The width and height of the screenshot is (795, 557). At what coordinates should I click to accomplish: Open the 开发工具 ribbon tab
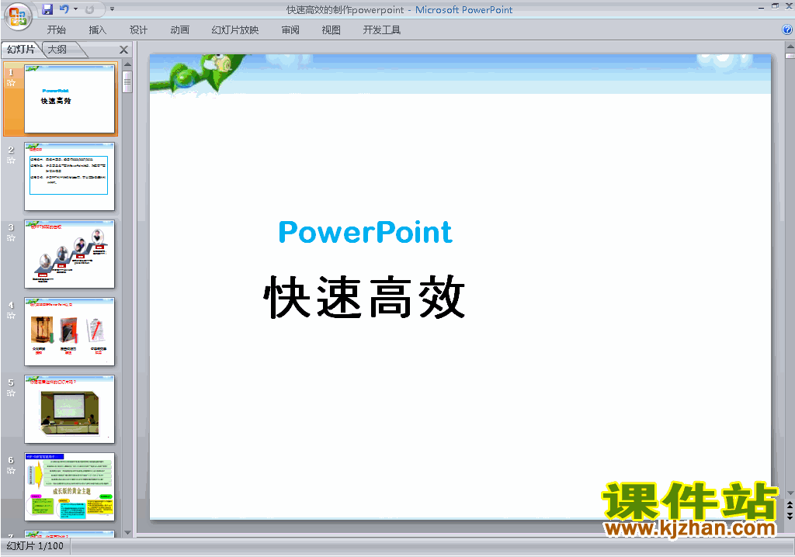(382, 30)
